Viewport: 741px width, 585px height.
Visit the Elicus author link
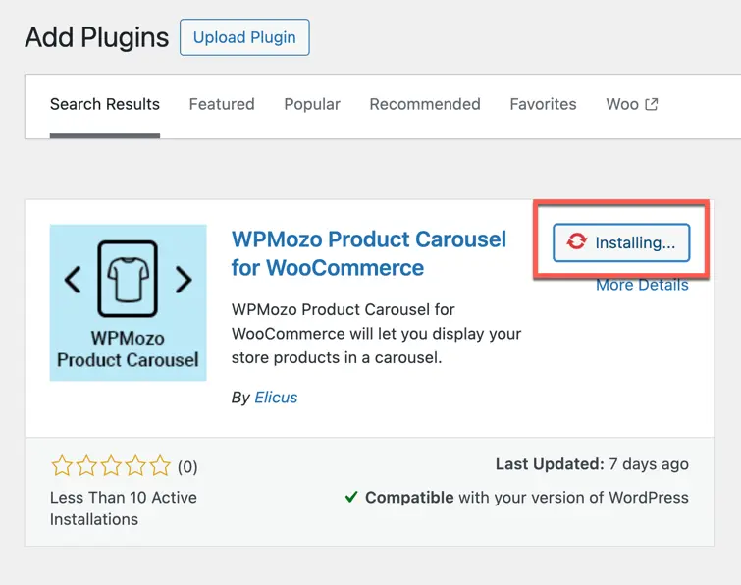[276, 398]
